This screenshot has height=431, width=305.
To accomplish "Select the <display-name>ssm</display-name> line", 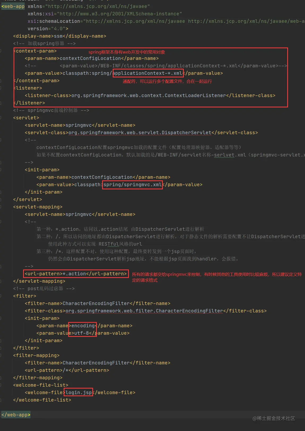I will tap(60, 36).
